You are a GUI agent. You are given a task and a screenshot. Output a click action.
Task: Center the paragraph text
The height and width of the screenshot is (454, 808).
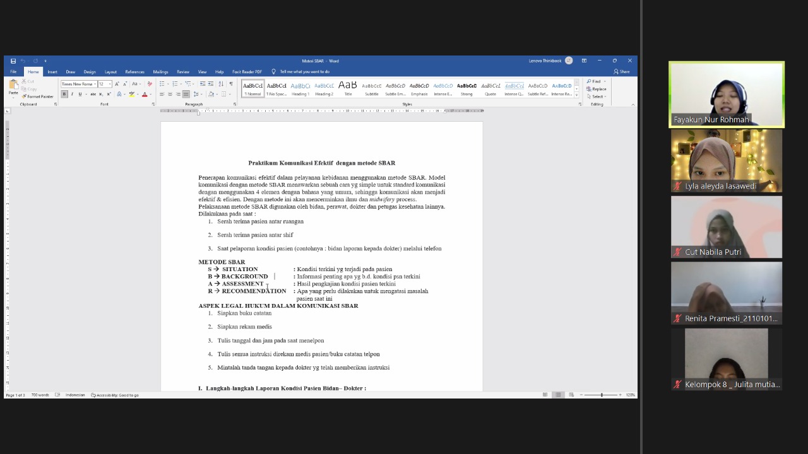(170, 94)
